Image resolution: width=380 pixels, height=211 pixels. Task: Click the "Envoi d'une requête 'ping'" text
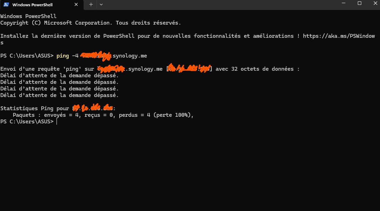41,69
